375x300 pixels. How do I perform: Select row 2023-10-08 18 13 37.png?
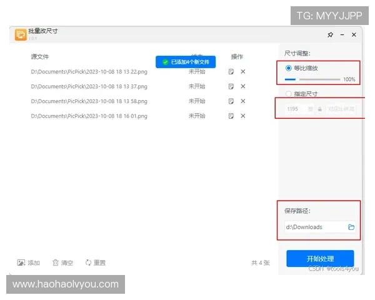point(89,87)
